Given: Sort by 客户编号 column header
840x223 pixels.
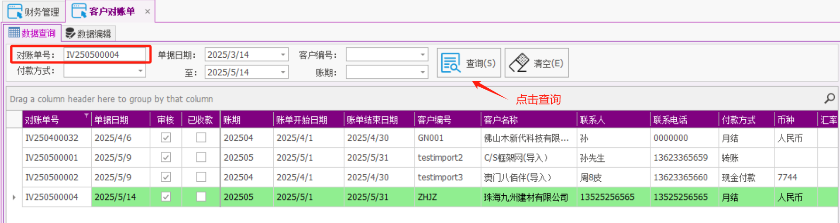Looking at the screenshot, I should coord(448,120).
